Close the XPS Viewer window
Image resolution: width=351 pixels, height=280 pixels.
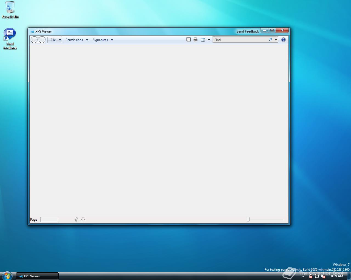click(282, 30)
